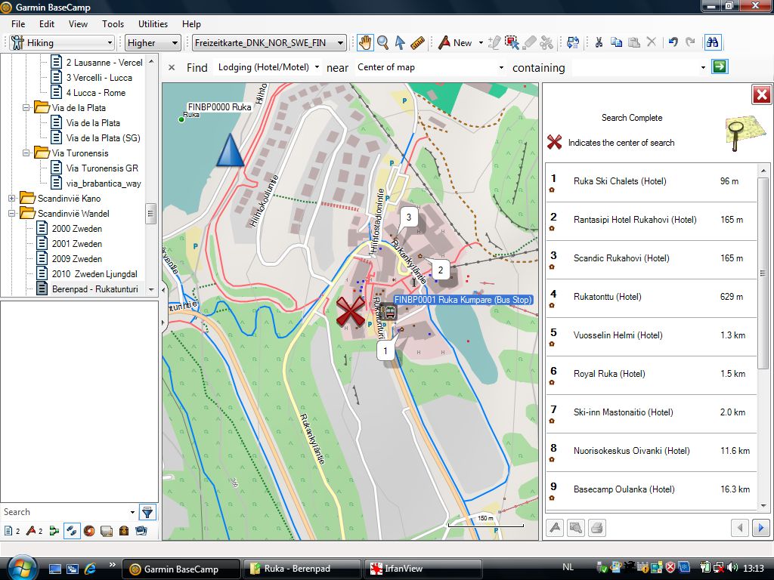Open the Tools menu
Screen dimensions: 774x580
(x=113, y=24)
